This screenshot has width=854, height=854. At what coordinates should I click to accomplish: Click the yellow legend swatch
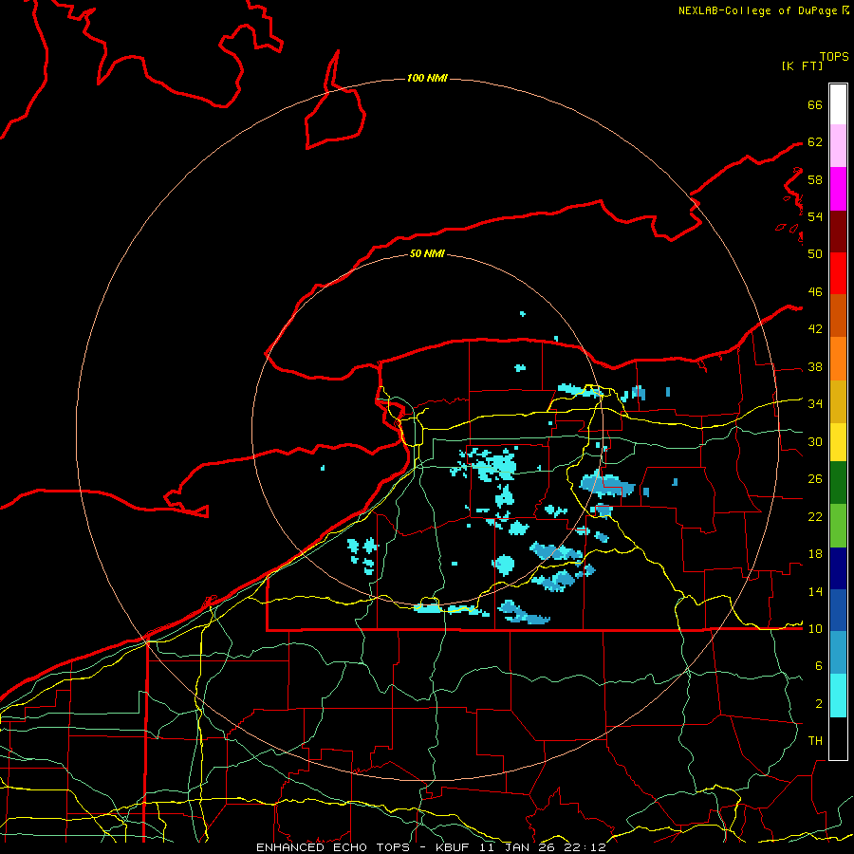838,442
